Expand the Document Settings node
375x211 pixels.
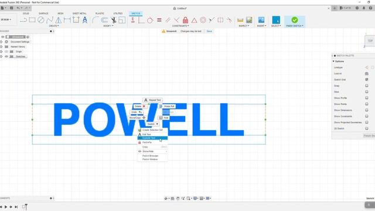[x=1, y=42]
